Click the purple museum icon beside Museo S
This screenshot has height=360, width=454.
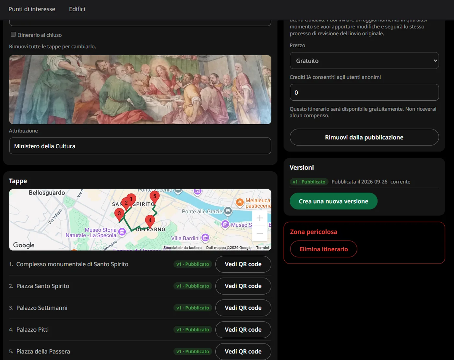tap(225, 224)
